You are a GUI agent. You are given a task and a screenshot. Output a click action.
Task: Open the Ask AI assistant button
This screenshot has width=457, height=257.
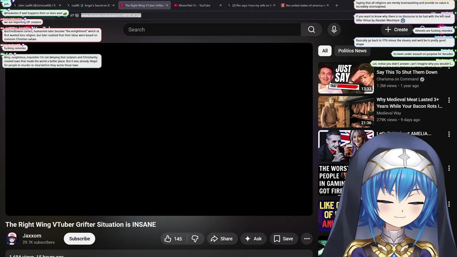pyautogui.click(x=253, y=239)
